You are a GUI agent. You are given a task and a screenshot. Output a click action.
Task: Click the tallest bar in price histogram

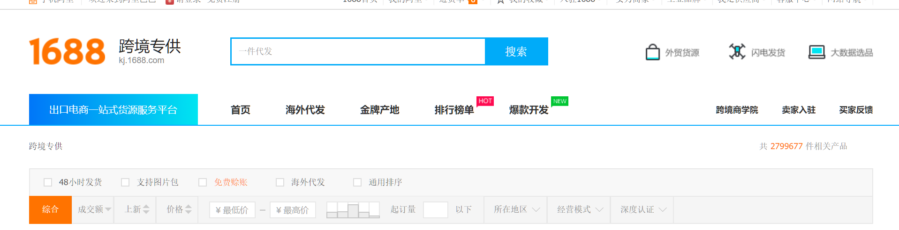point(353,211)
